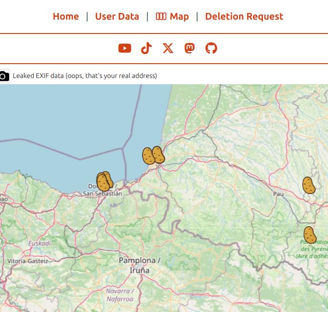The image size is (328, 312).
Task: Open the TikTok social icon
Action: (x=146, y=48)
